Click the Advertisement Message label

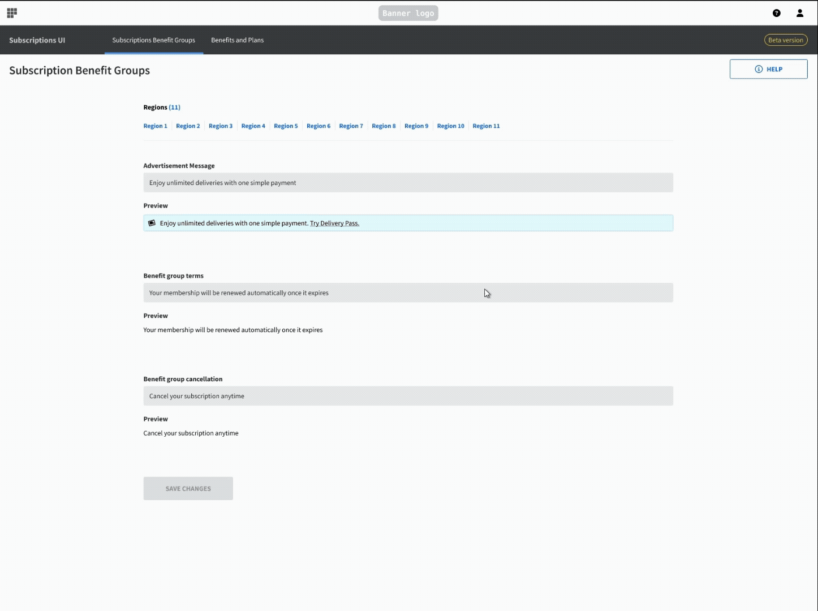pyautogui.click(x=179, y=166)
